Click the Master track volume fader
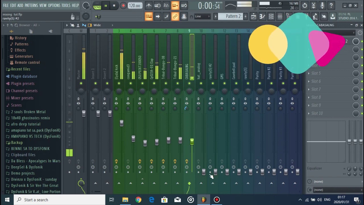Viewport: 364px width, 205px height. click(x=84, y=113)
